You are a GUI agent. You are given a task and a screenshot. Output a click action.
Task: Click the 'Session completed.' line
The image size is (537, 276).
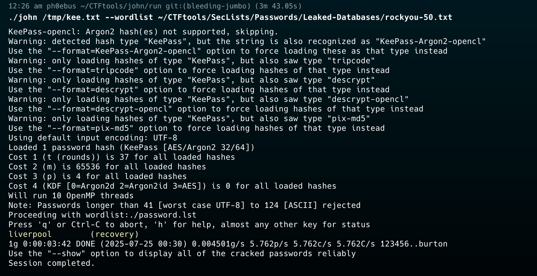(52, 263)
